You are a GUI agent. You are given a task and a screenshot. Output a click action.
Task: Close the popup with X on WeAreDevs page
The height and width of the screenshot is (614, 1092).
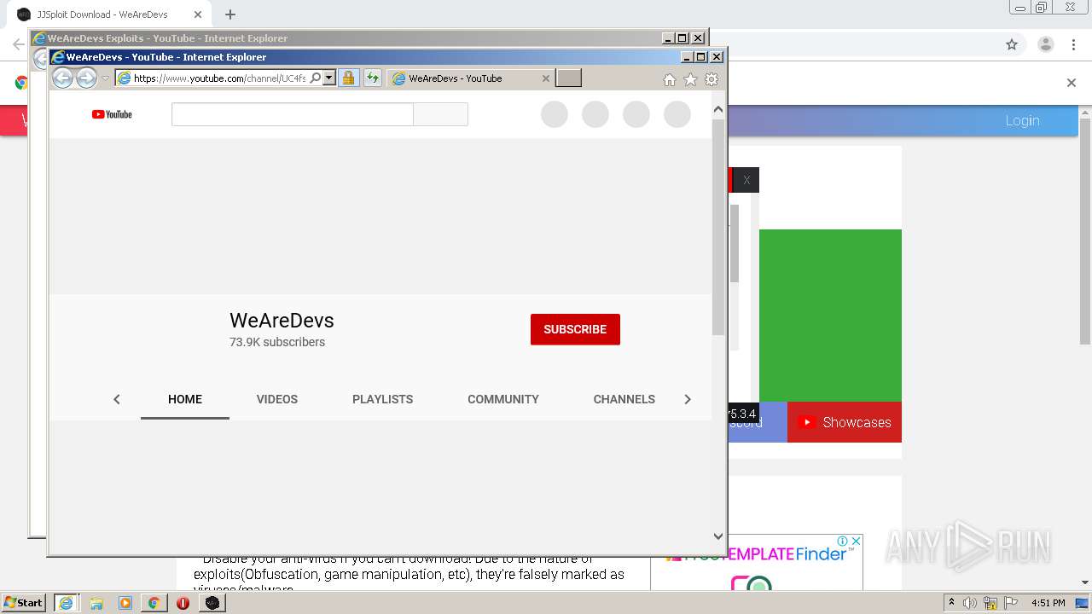pyautogui.click(x=746, y=180)
